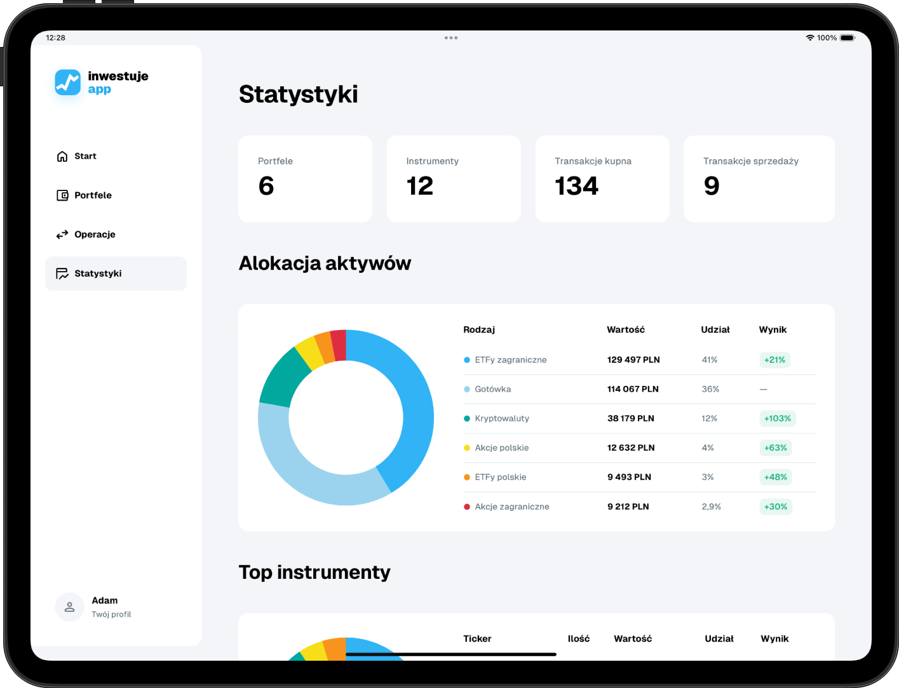Viewport: 899px width, 688px height.
Task: Click the Portfele wallet icon
Action: tap(62, 195)
